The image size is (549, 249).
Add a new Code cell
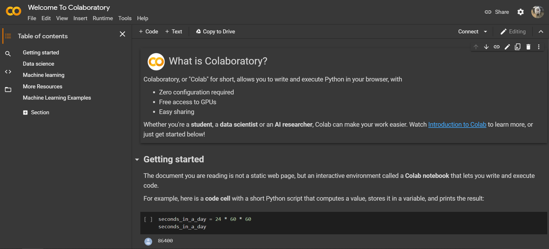[x=148, y=32]
